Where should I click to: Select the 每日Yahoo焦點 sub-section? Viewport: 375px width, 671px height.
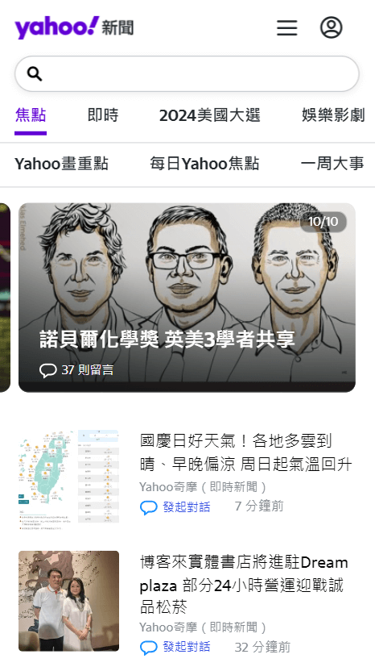[204, 164]
